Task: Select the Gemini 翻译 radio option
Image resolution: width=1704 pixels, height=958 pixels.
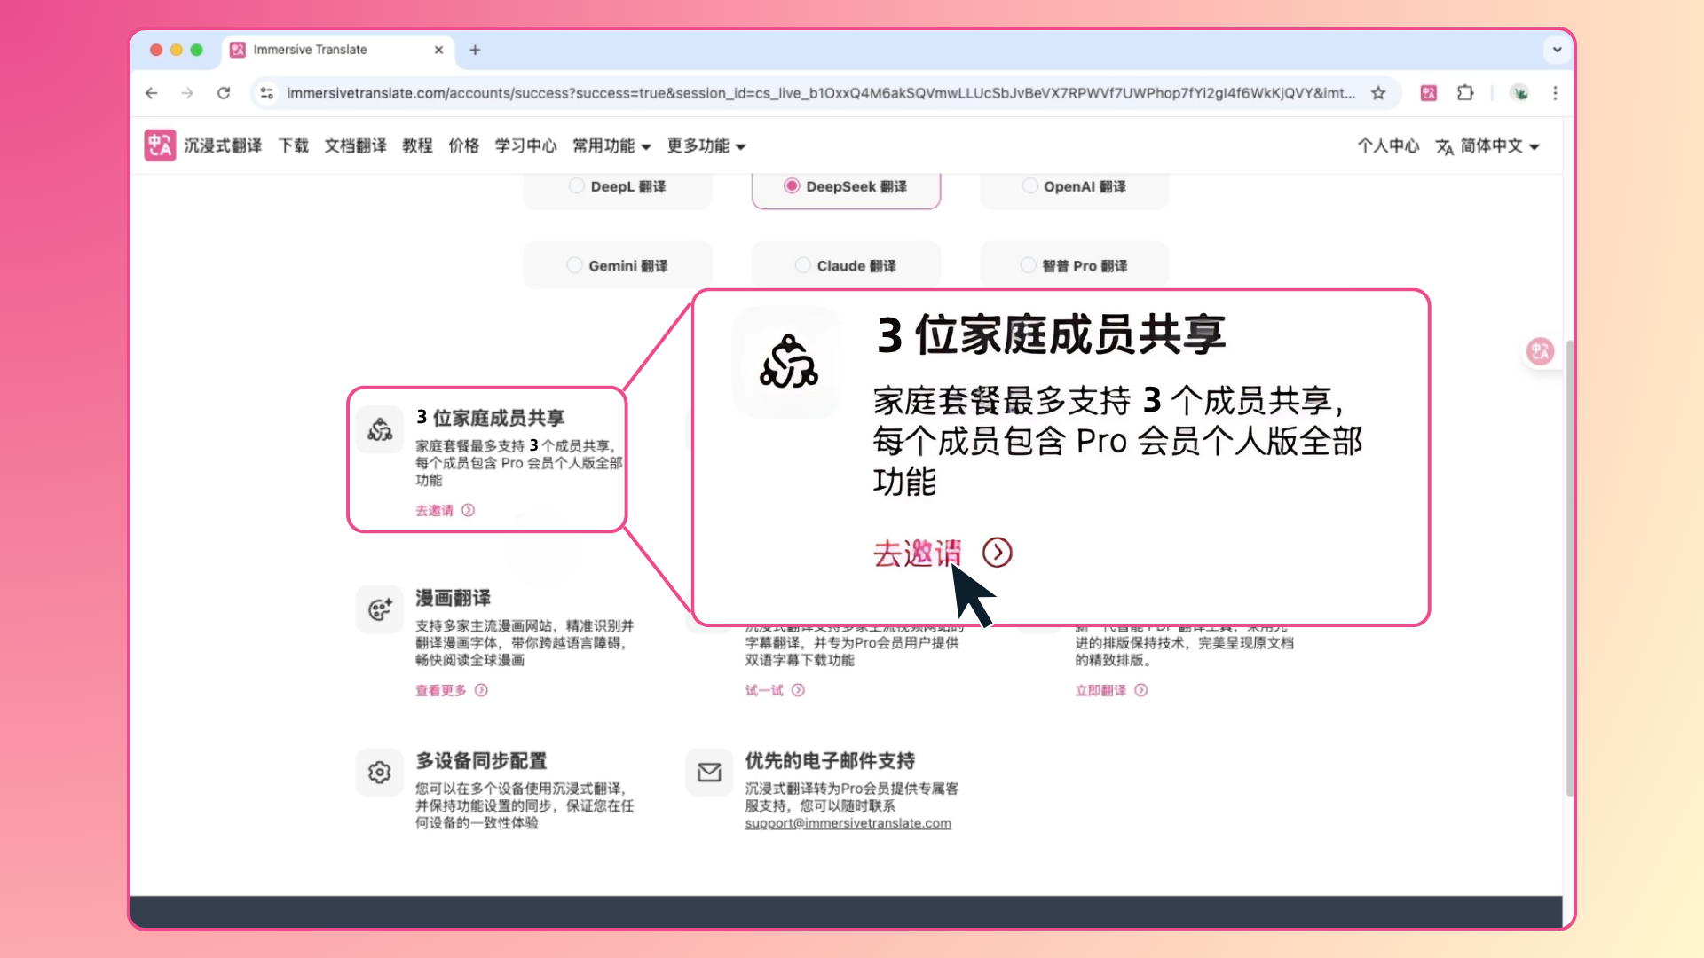Action: (574, 265)
